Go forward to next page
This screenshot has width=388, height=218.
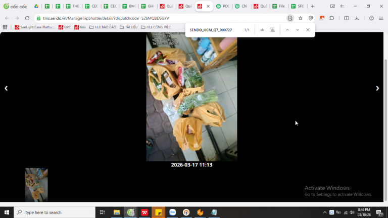(17, 18)
